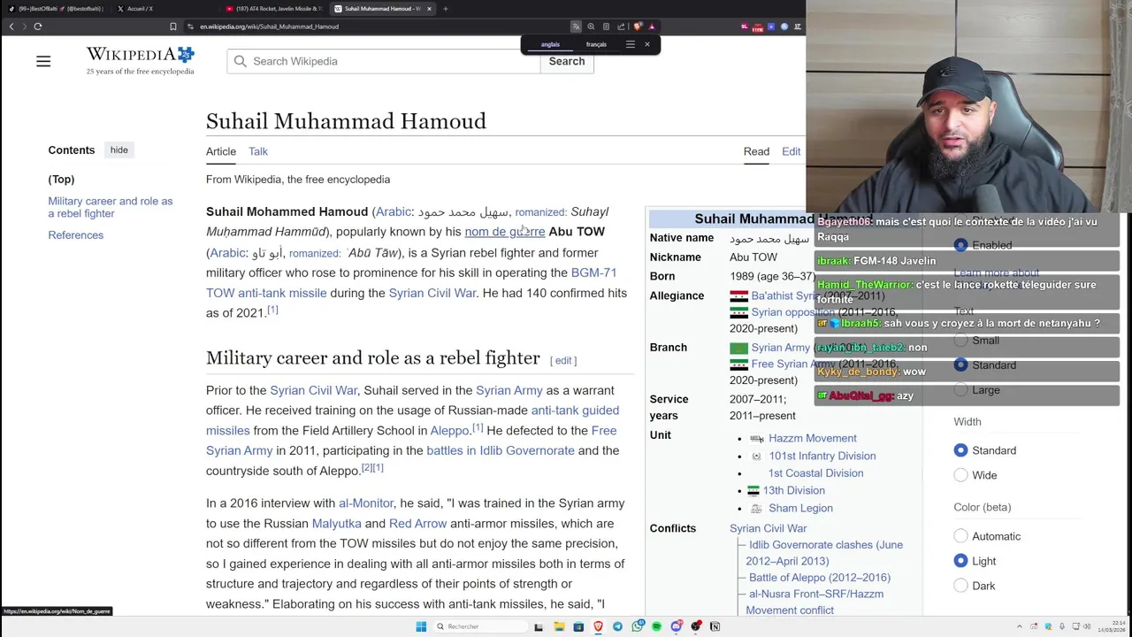Click the Brave Shields lion icon
The image size is (1132, 637).
click(638, 27)
